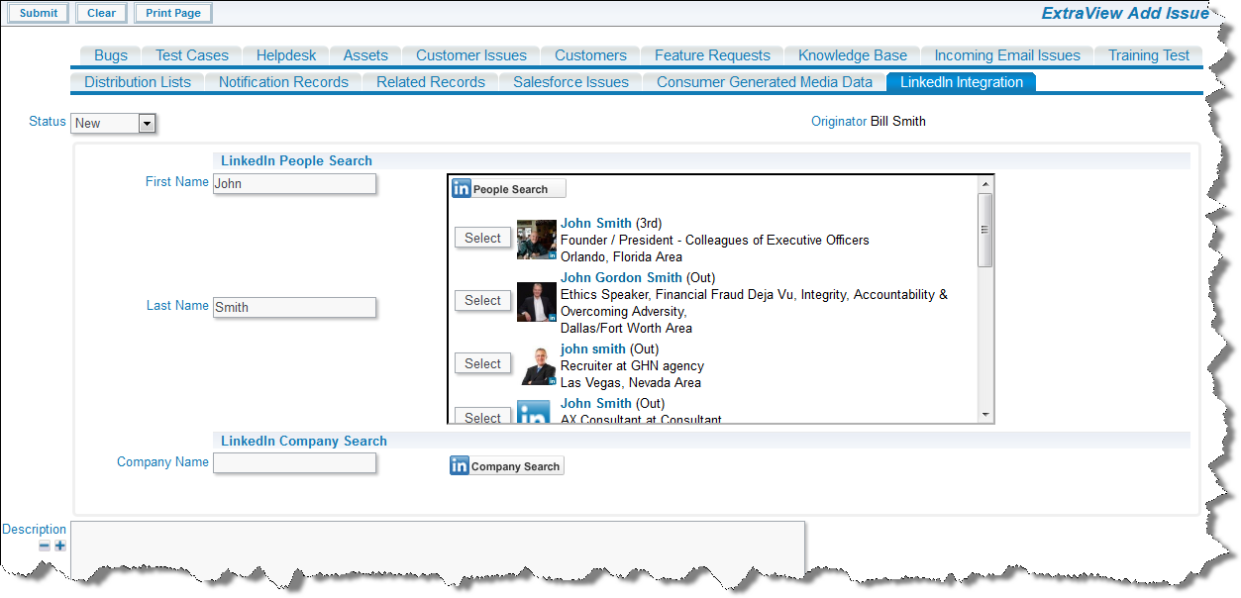
Task: Open John Gordon Smith profile link
Action: [x=621, y=278]
